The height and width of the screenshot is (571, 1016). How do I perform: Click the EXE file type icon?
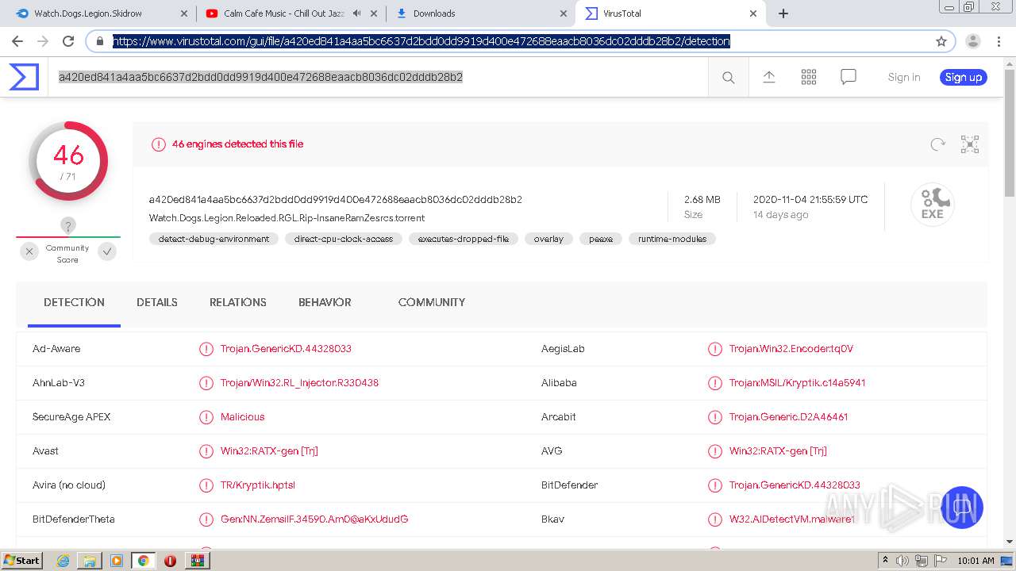point(932,205)
